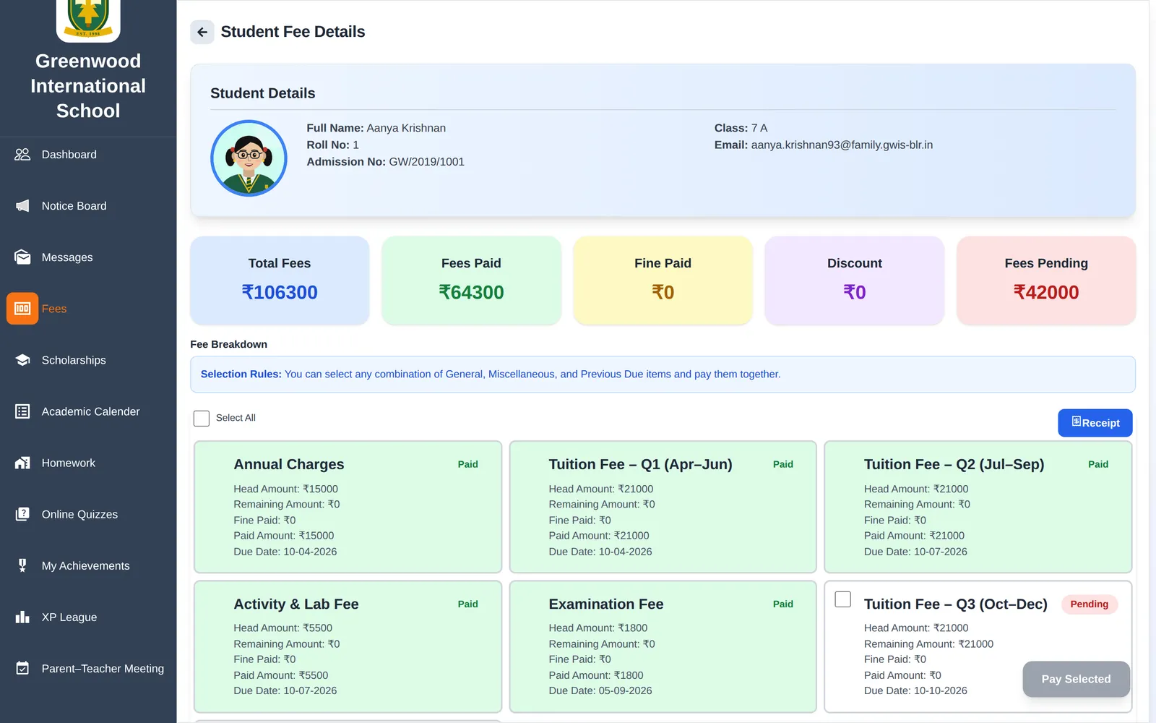Select My Achievements sidebar entry
Viewport: 1156px width, 723px height.
pyautogui.click(x=85, y=565)
